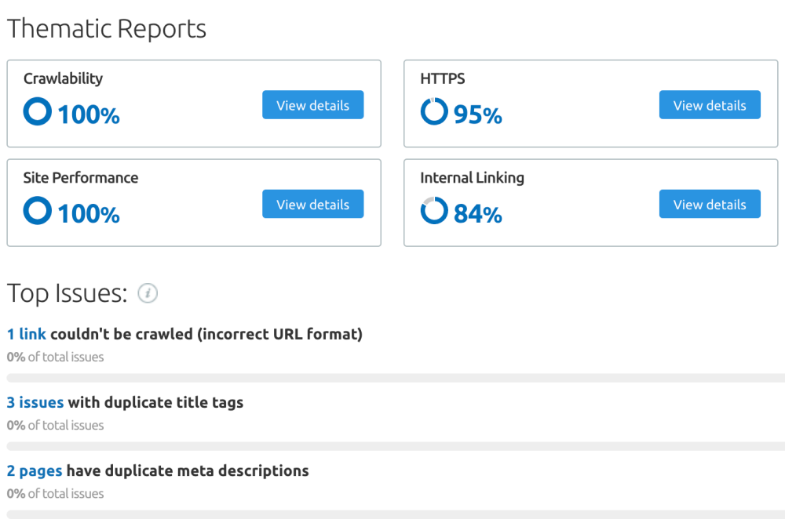Click the Site Performance donut icon

click(37, 211)
